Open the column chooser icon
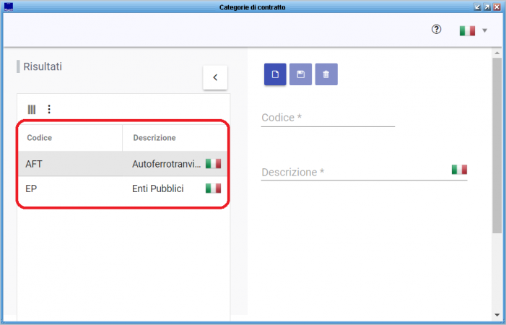This screenshot has height=325, width=506. (32, 109)
